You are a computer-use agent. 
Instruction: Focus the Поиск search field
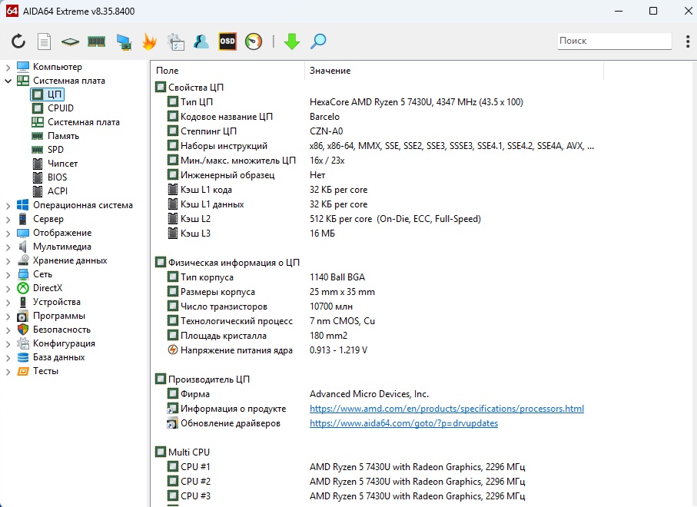614,41
